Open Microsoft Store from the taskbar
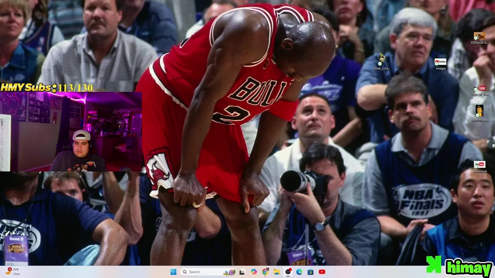The height and width of the screenshot is (278, 495). (311, 272)
